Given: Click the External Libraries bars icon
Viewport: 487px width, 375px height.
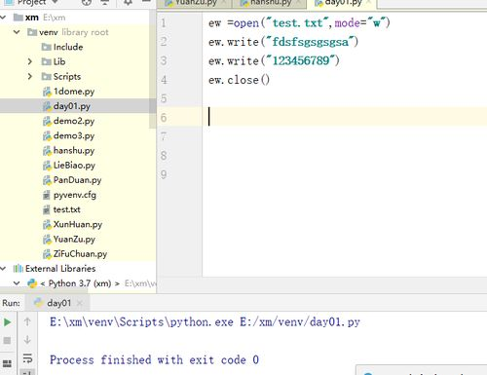Looking at the screenshot, I should tap(19, 269).
